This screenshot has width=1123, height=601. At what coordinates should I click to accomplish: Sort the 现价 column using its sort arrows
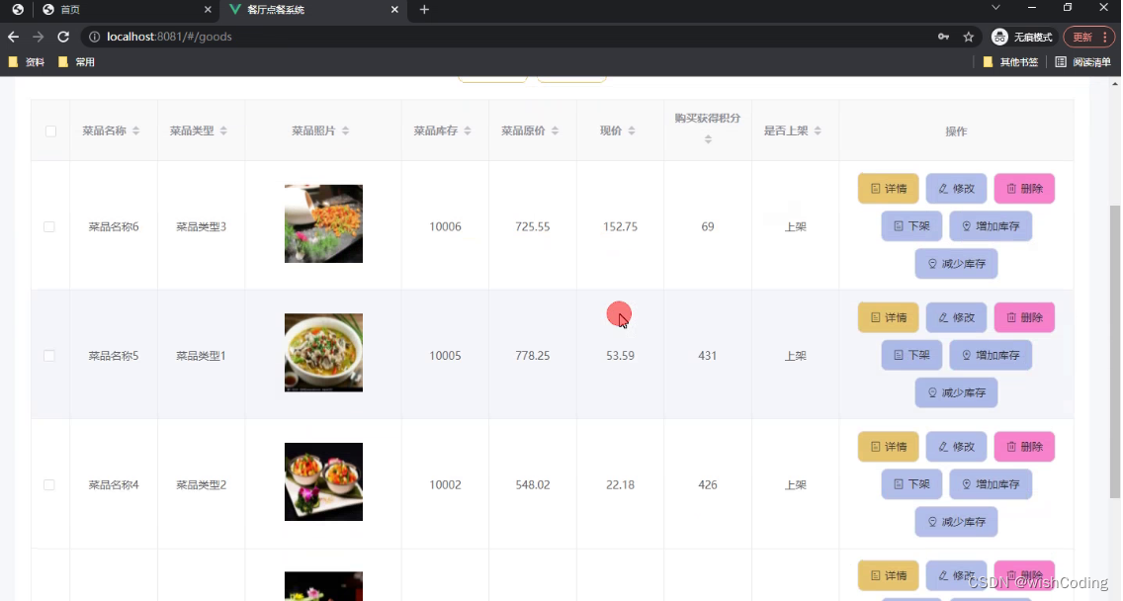[x=633, y=129]
